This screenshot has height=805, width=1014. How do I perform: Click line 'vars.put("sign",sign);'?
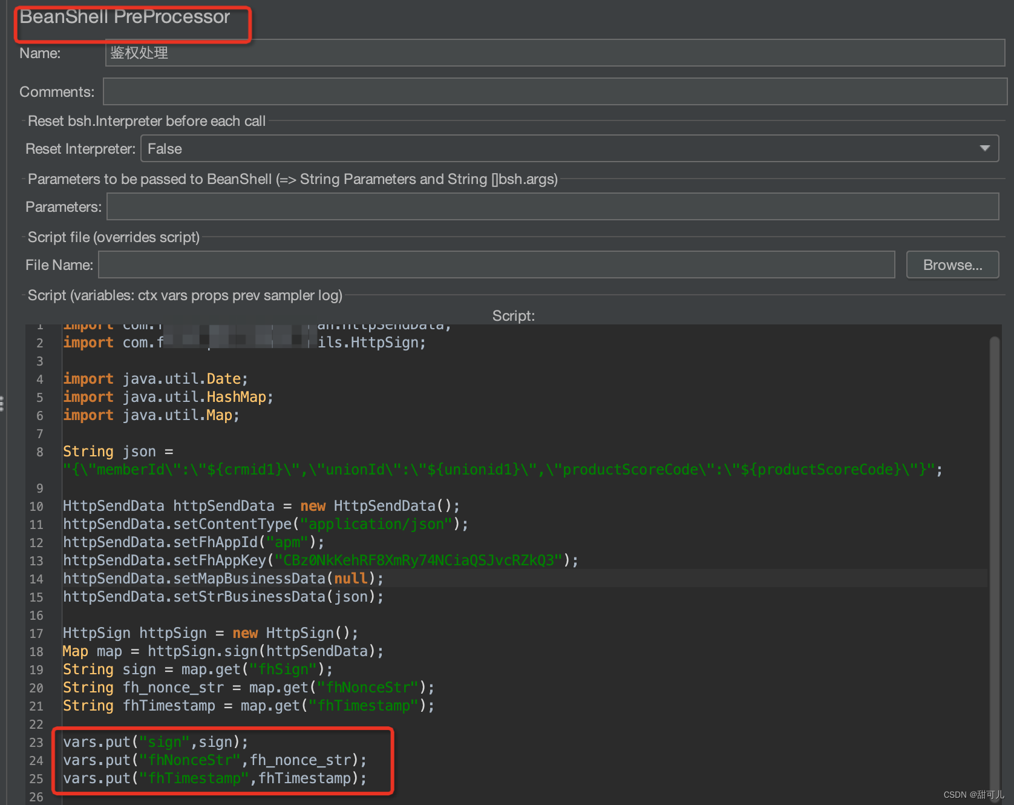click(155, 742)
